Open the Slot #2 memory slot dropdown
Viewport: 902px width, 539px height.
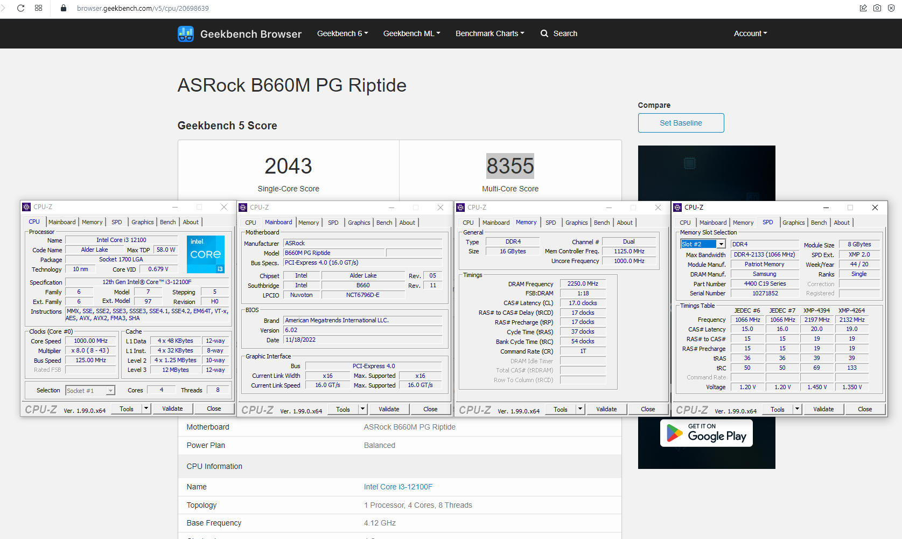[721, 244]
